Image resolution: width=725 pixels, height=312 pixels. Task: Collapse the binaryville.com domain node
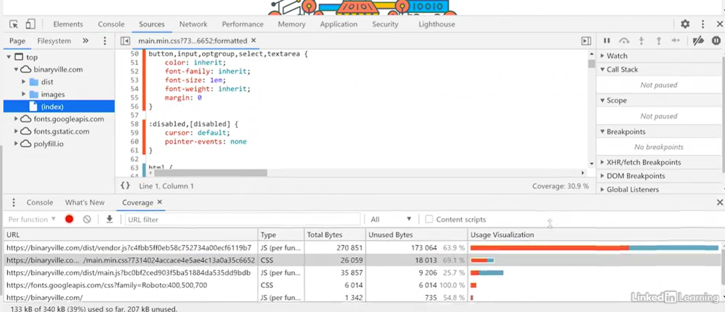click(16, 70)
